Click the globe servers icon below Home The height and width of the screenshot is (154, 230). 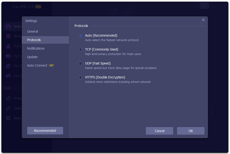[x=8, y=36]
